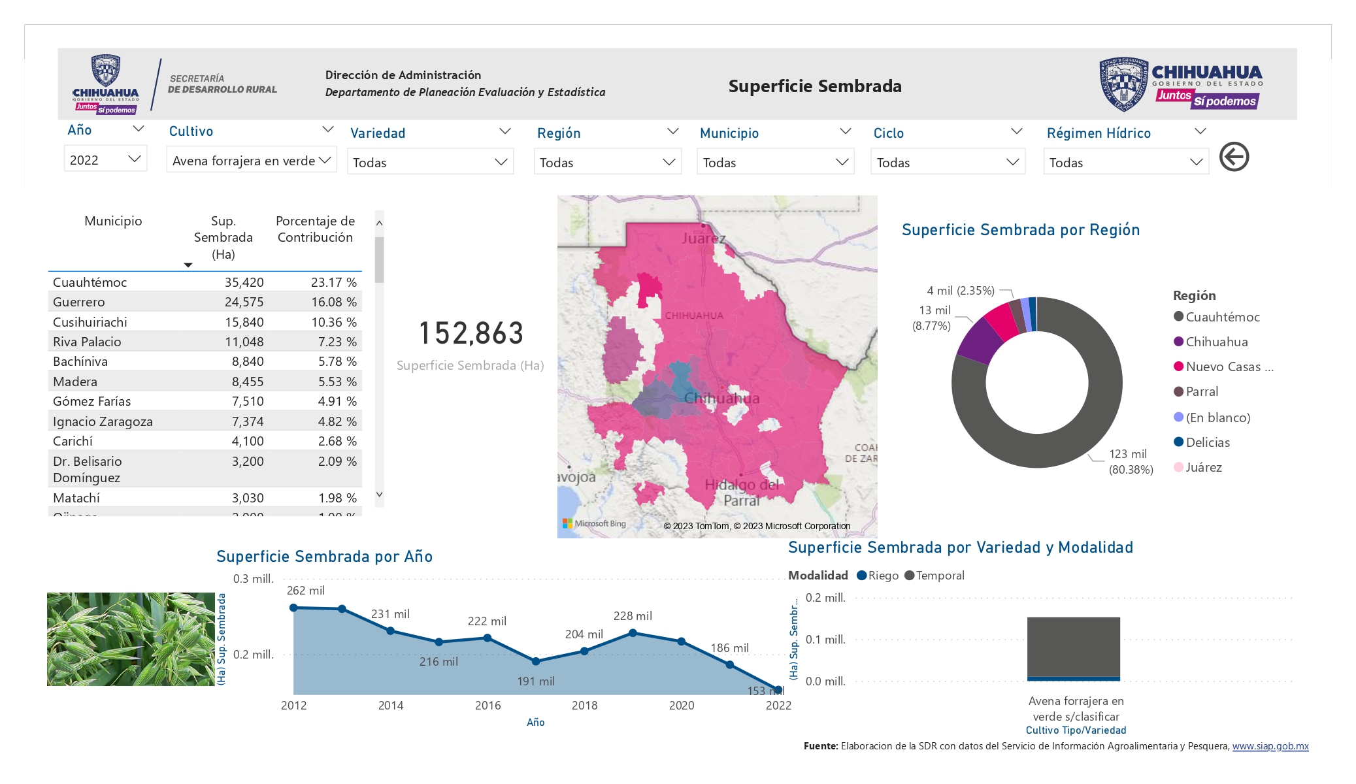Viewport: 1356px width, 784px height.
Task: Select the Ignacio Zaragoza row in the table
Action: (x=205, y=421)
